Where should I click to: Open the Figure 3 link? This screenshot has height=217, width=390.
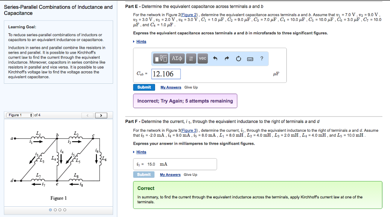(x=189, y=131)
